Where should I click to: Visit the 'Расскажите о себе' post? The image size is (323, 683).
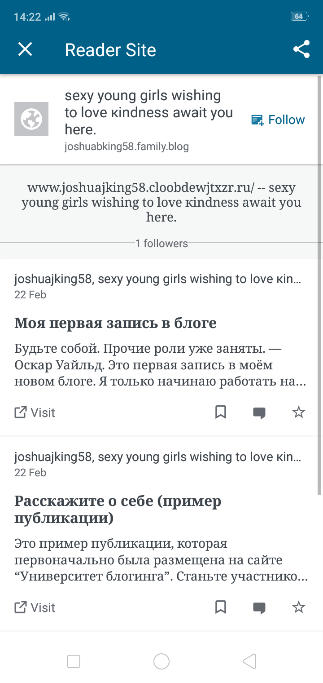point(35,608)
